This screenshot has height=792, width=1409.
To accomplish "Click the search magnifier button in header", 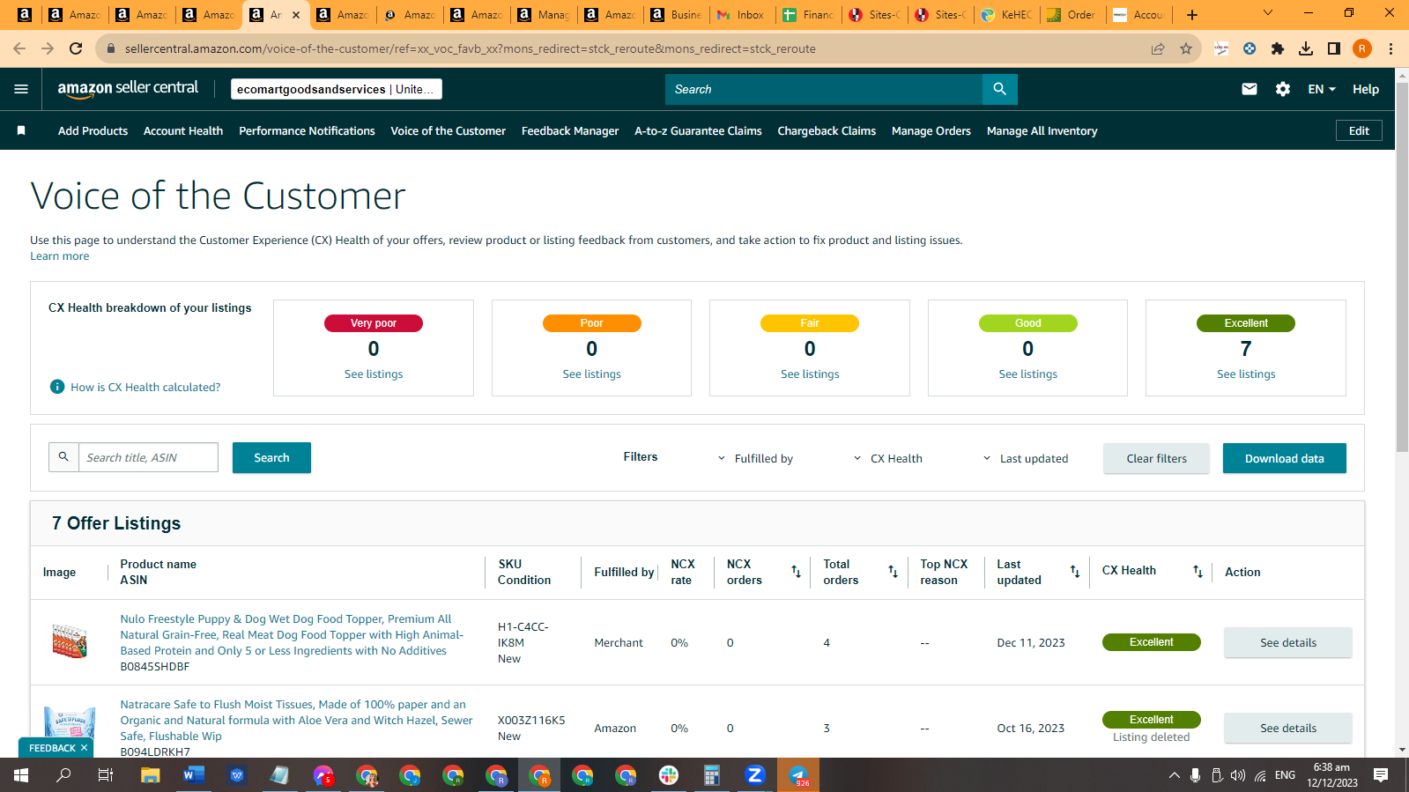I will tap(999, 89).
